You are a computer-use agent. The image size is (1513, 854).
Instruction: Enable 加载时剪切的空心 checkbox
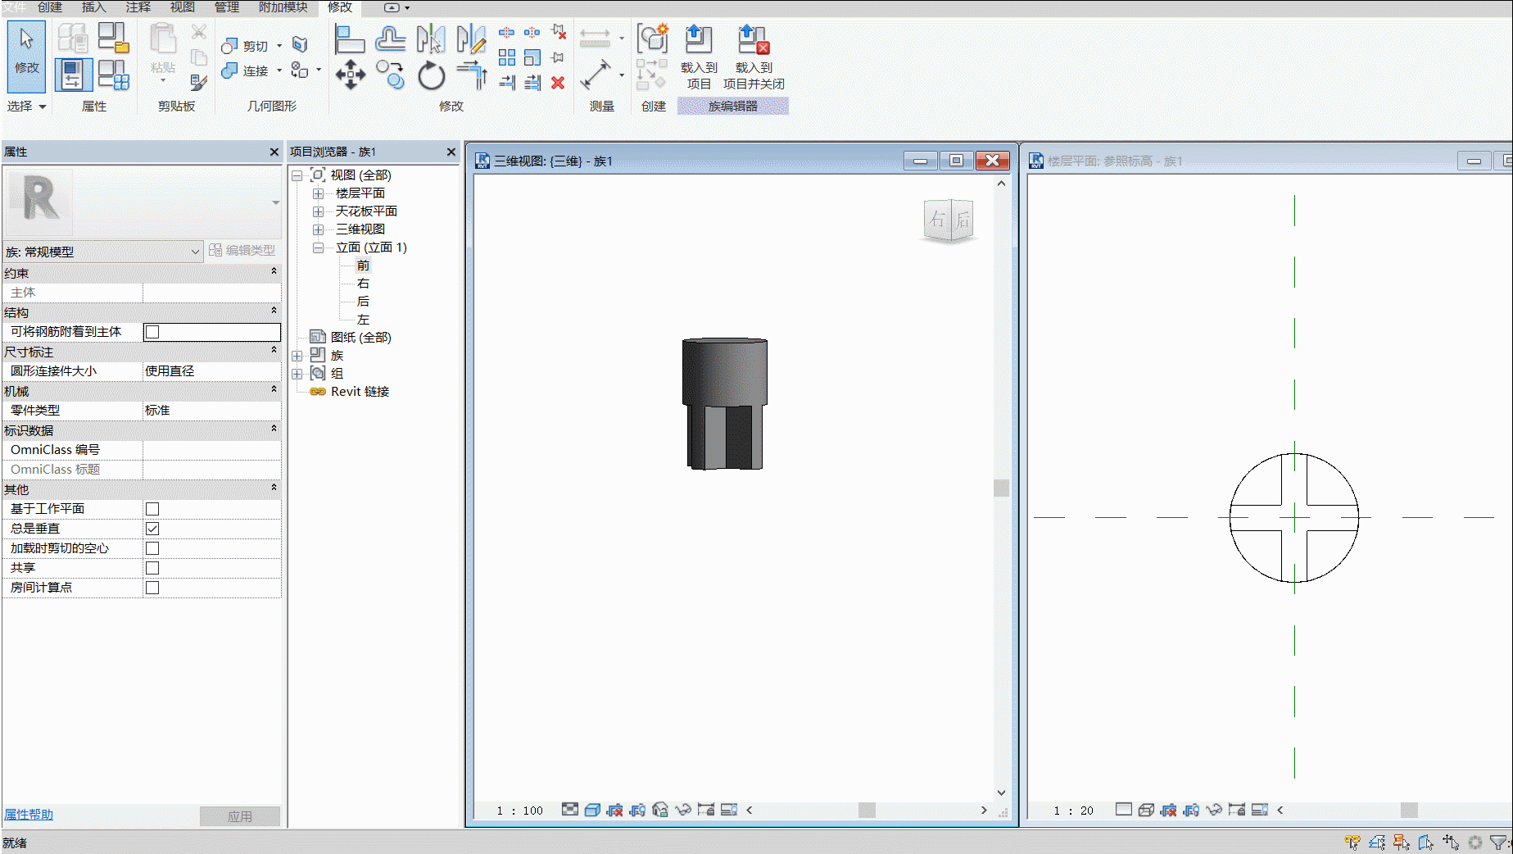pyautogui.click(x=152, y=548)
